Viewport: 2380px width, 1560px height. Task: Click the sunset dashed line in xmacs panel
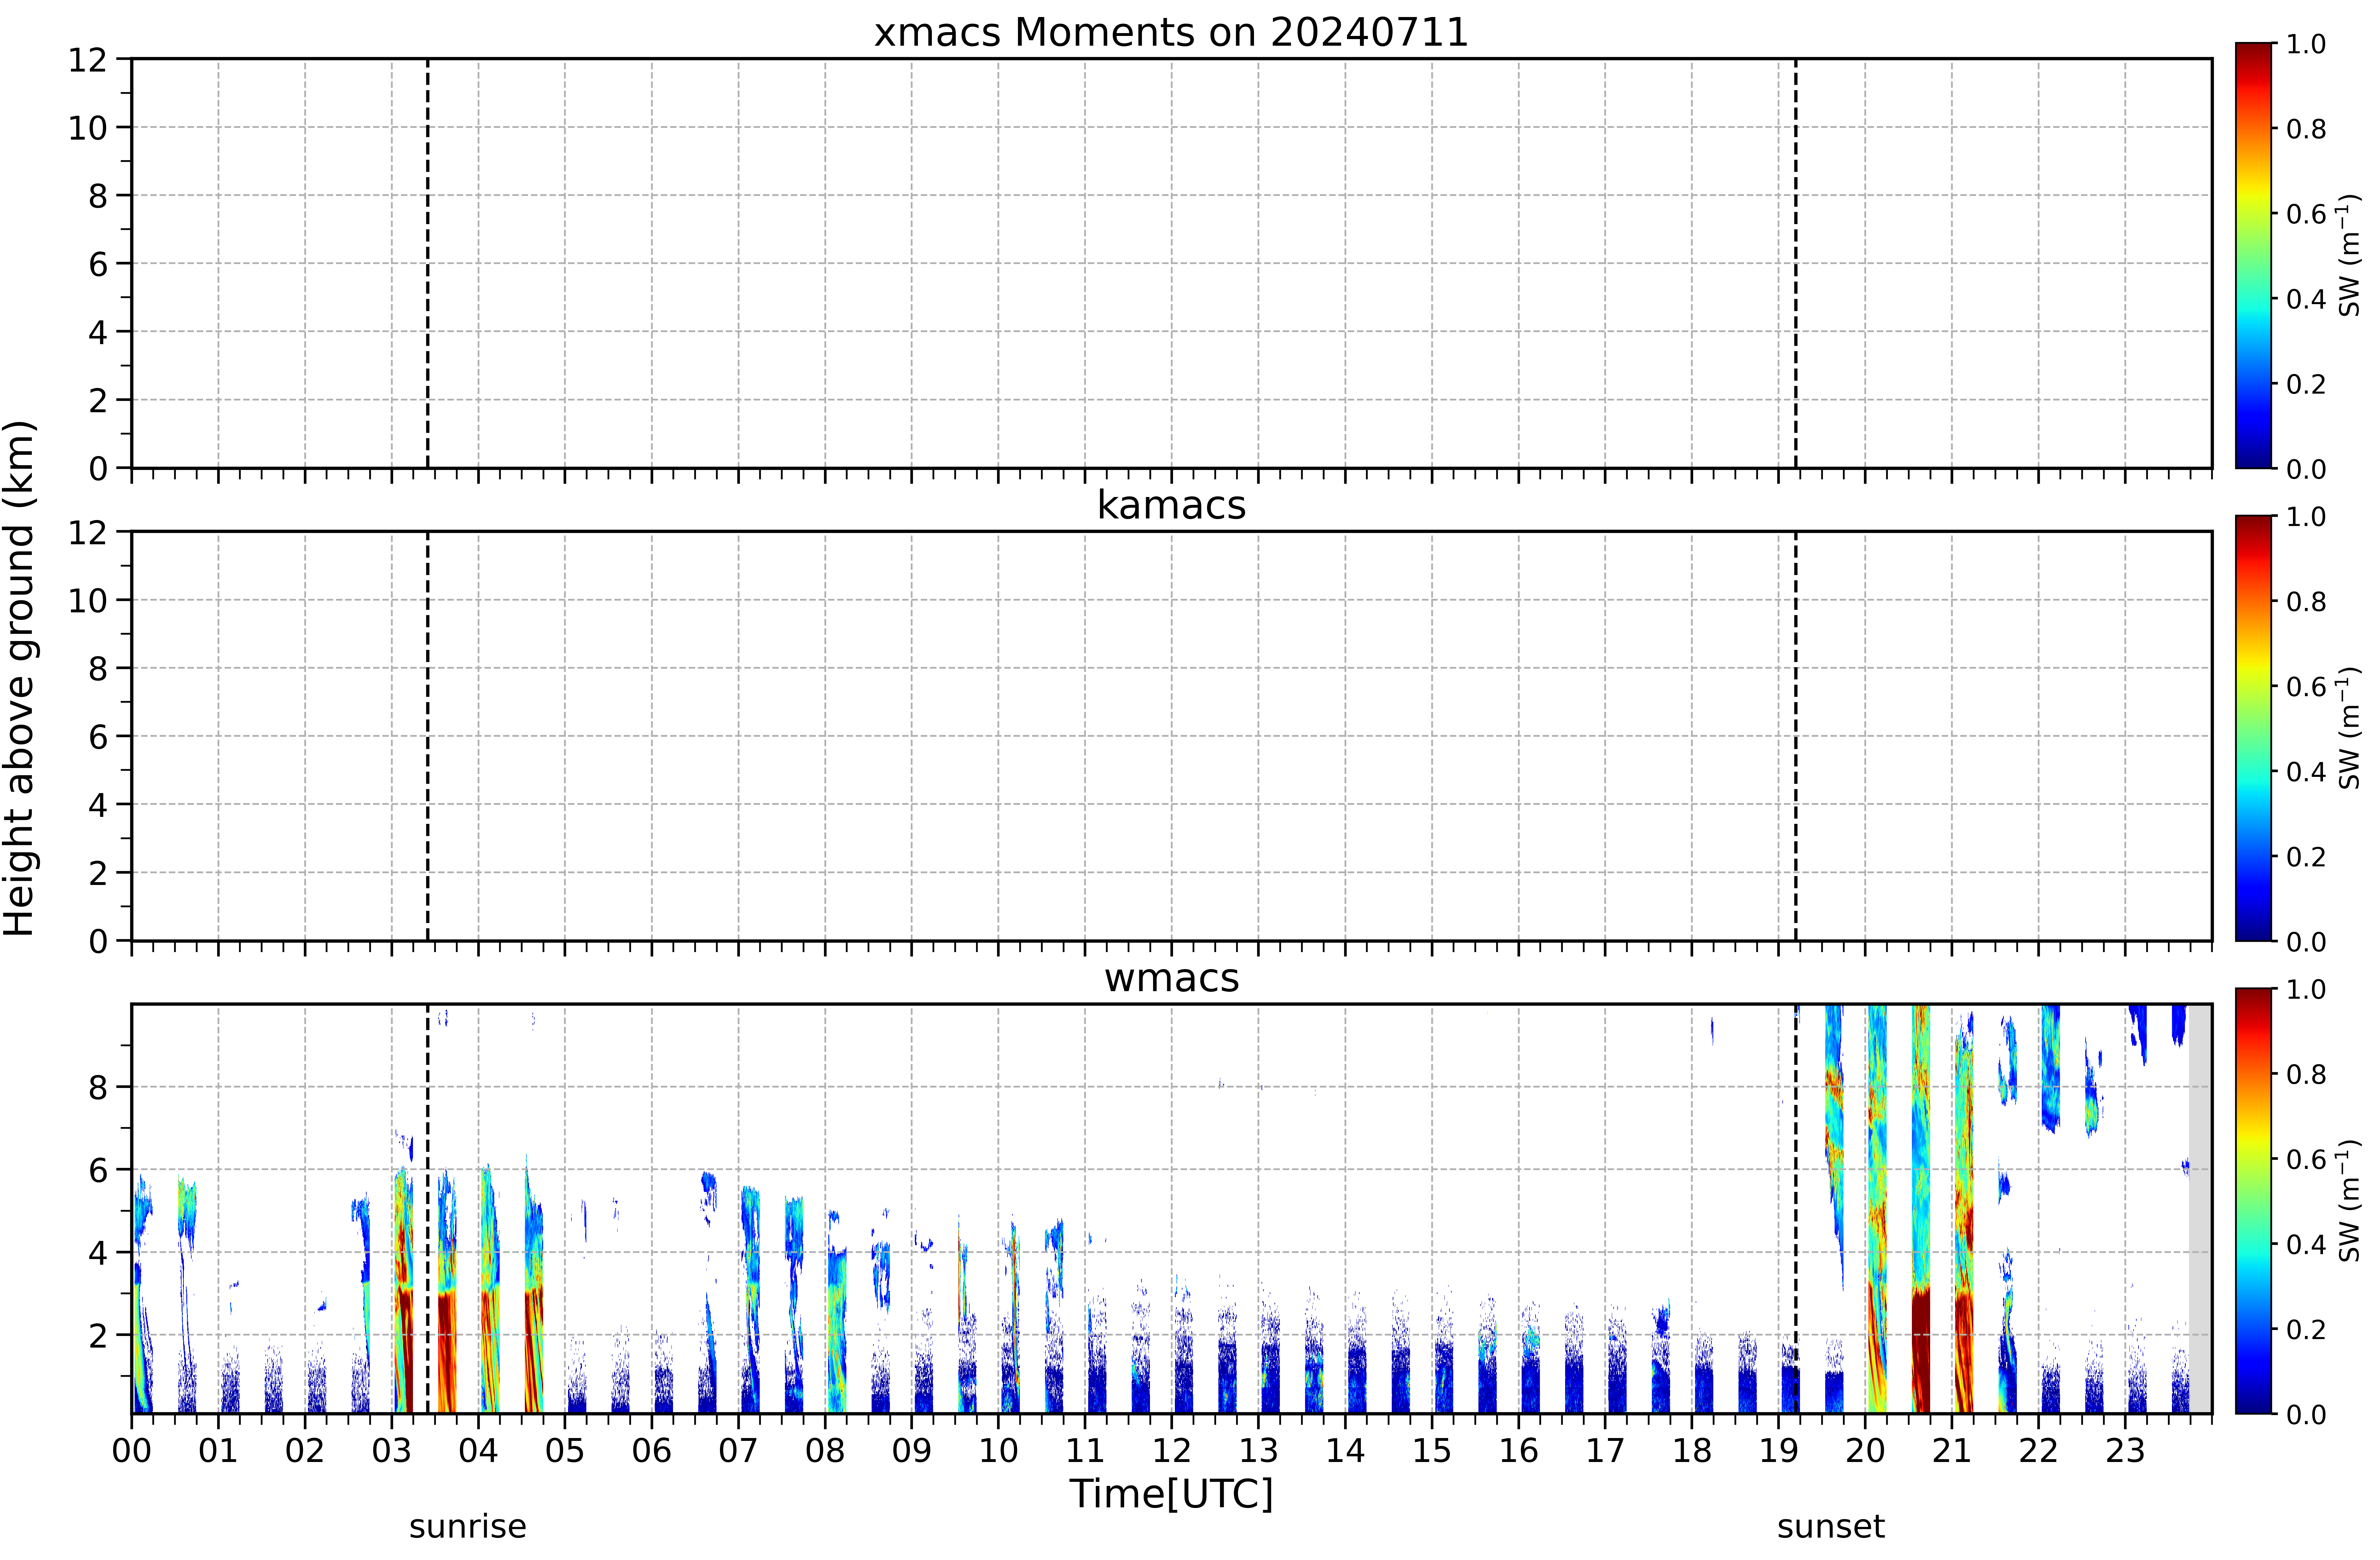(x=1796, y=263)
